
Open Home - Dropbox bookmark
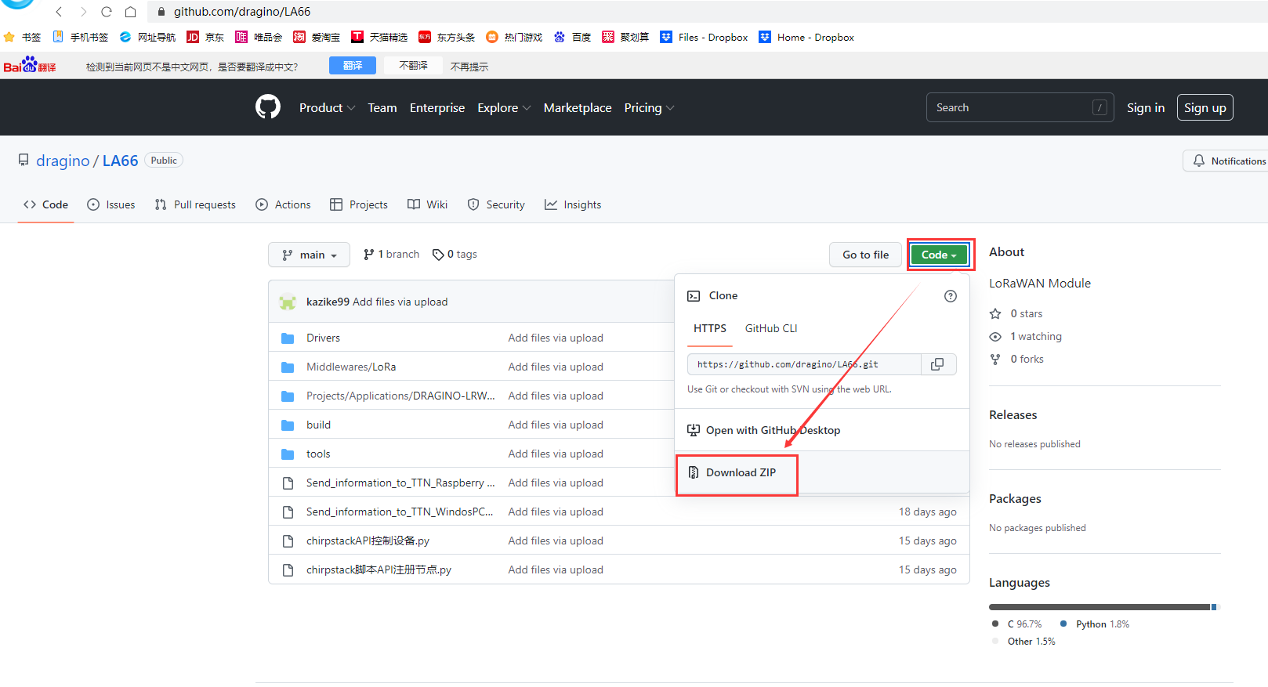[806, 37]
